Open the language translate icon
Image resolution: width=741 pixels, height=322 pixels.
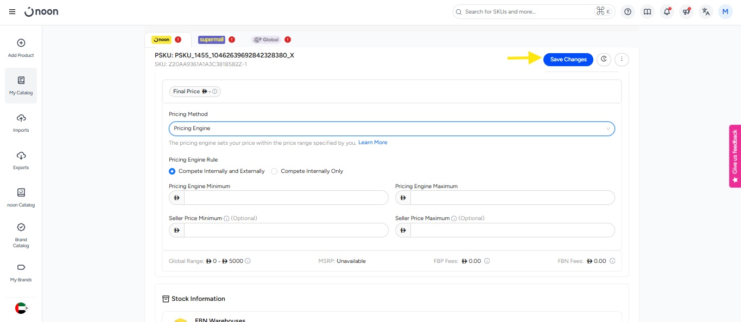[706, 11]
